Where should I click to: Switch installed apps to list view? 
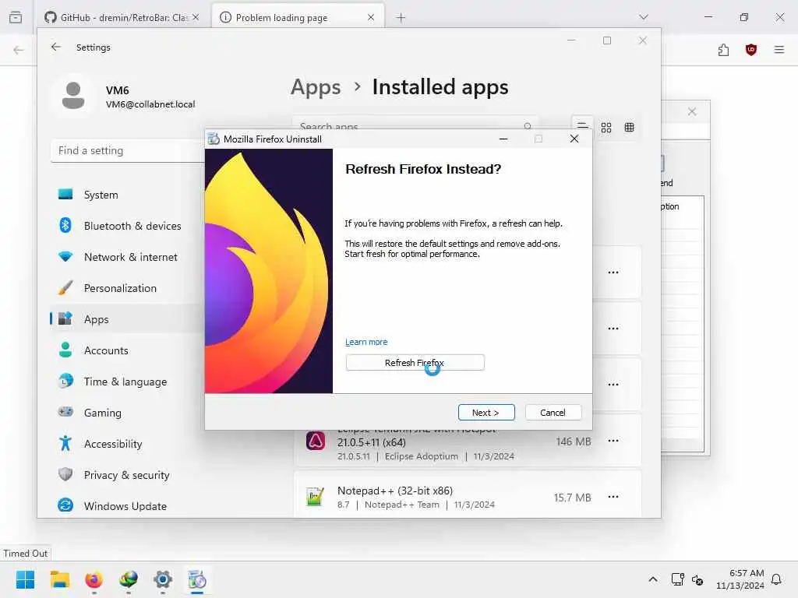coord(582,124)
